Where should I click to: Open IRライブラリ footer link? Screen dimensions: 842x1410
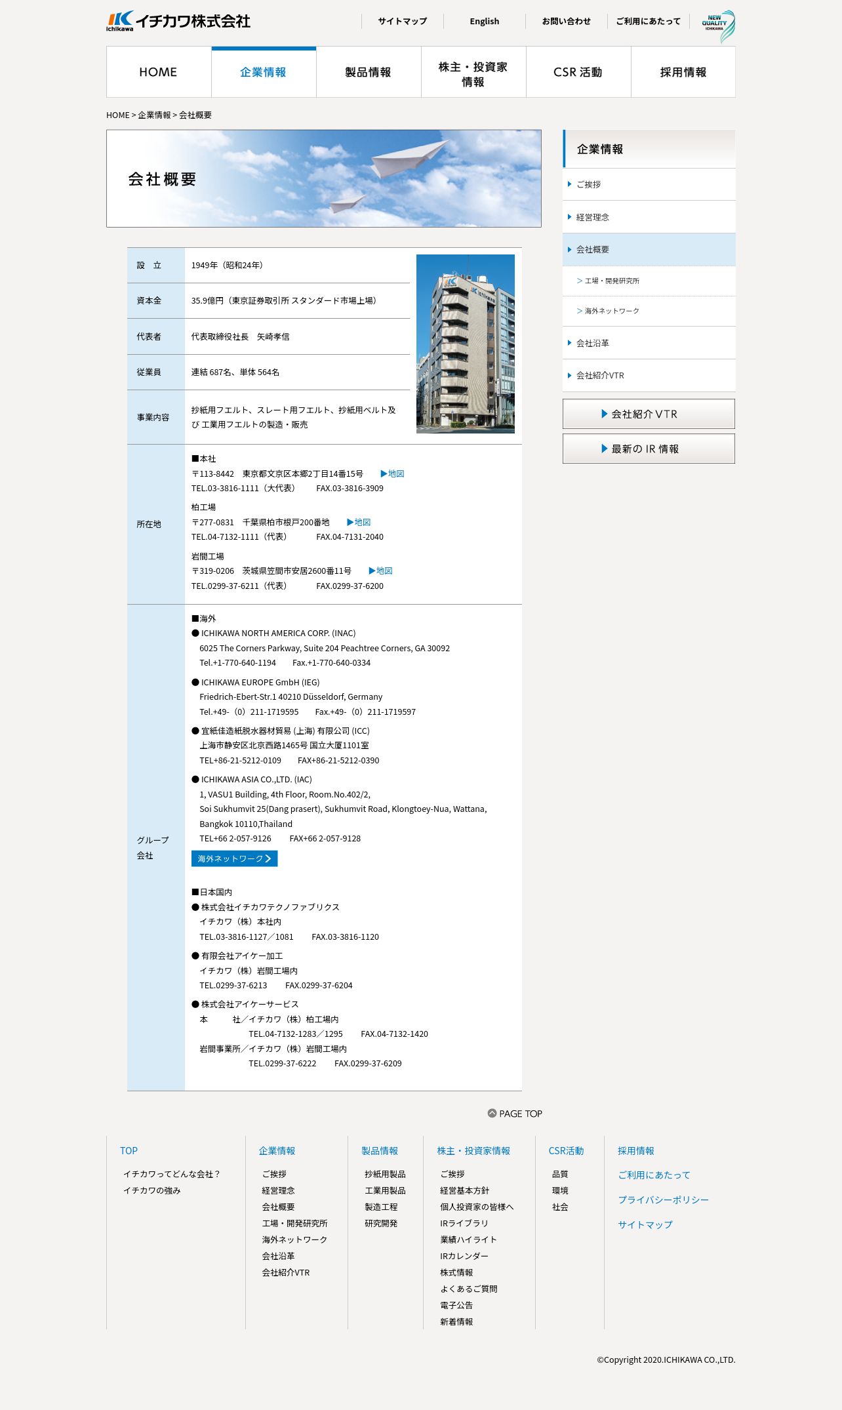tap(464, 1223)
